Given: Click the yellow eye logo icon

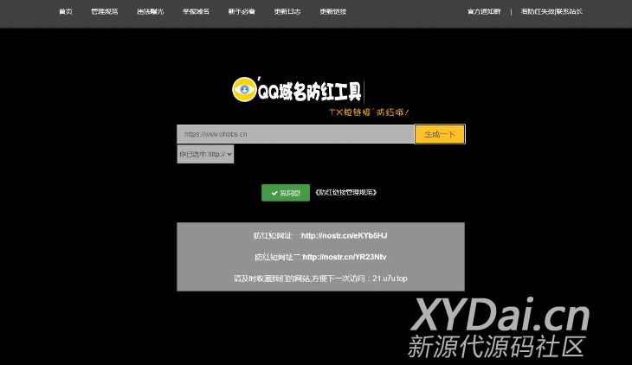Looking at the screenshot, I should click(x=244, y=89).
